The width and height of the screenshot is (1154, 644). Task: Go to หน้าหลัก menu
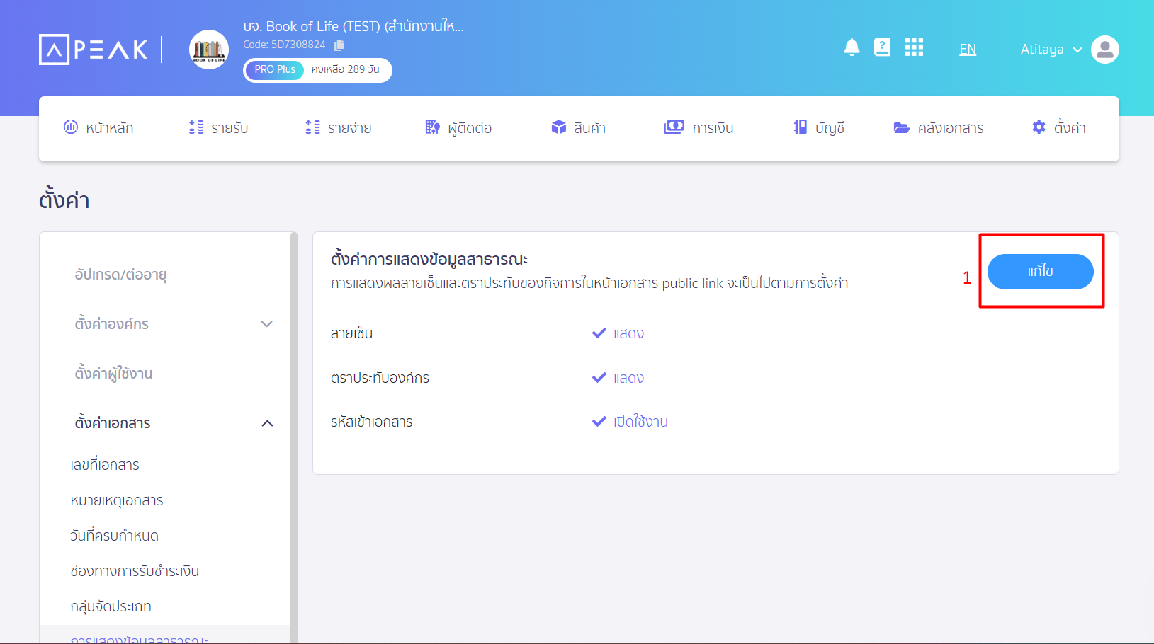click(98, 128)
